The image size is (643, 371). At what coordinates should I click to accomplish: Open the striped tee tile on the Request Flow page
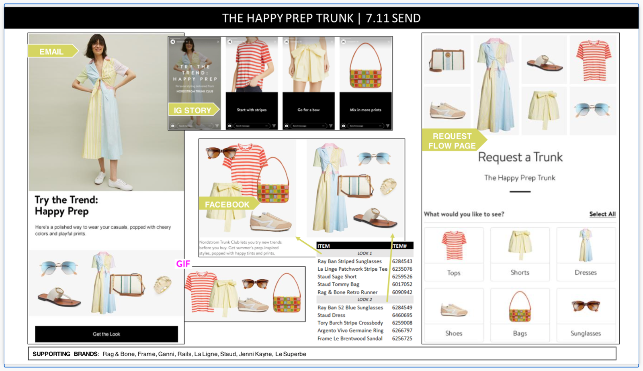pos(593,59)
